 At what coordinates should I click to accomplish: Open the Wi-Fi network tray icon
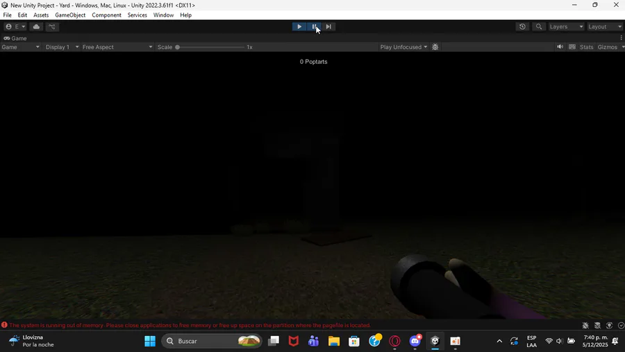click(549, 341)
